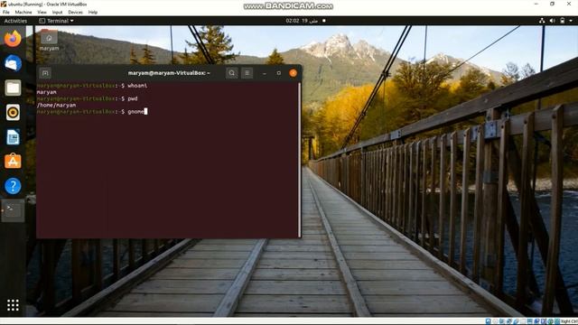
Task: Click the /home/maryam output line
Action: point(56,105)
